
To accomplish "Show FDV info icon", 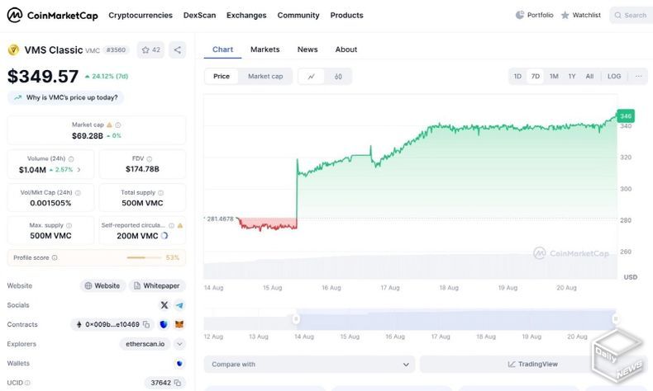I will click(x=150, y=158).
